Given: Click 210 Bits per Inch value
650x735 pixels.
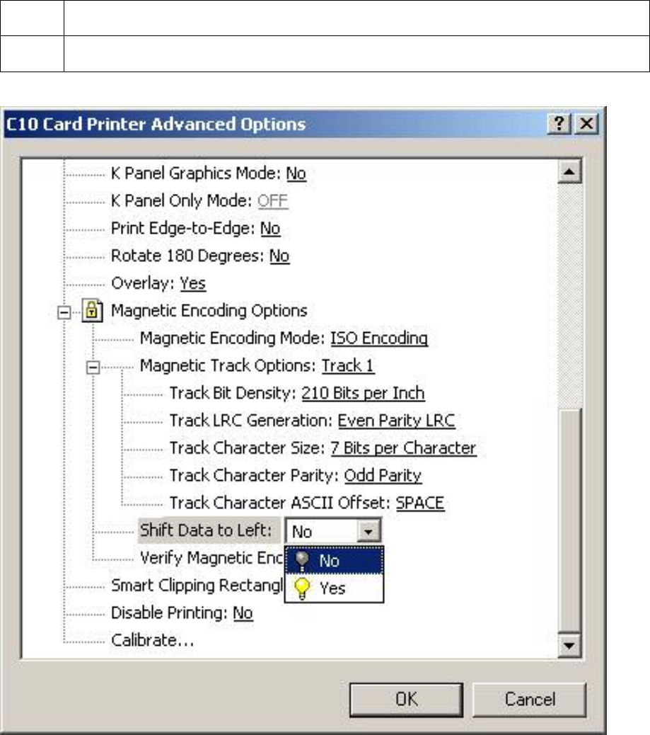Looking at the screenshot, I should click(x=363, y=393).
